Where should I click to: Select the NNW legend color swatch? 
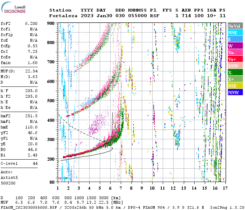tap(235, 92)
